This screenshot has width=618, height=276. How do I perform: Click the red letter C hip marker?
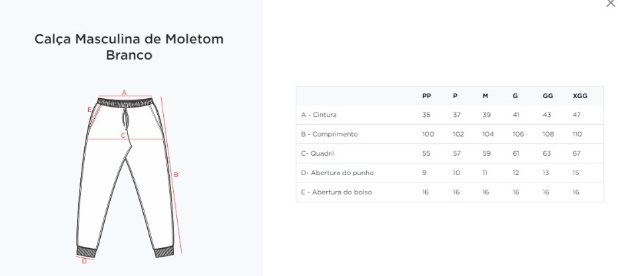click(x=123, y=135)
